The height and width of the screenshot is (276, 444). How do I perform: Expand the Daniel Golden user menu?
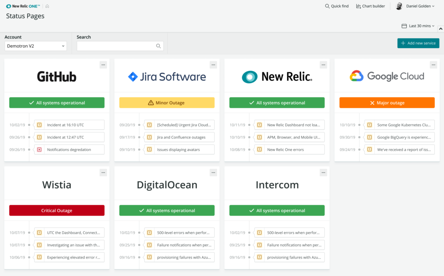click(420, 6)
